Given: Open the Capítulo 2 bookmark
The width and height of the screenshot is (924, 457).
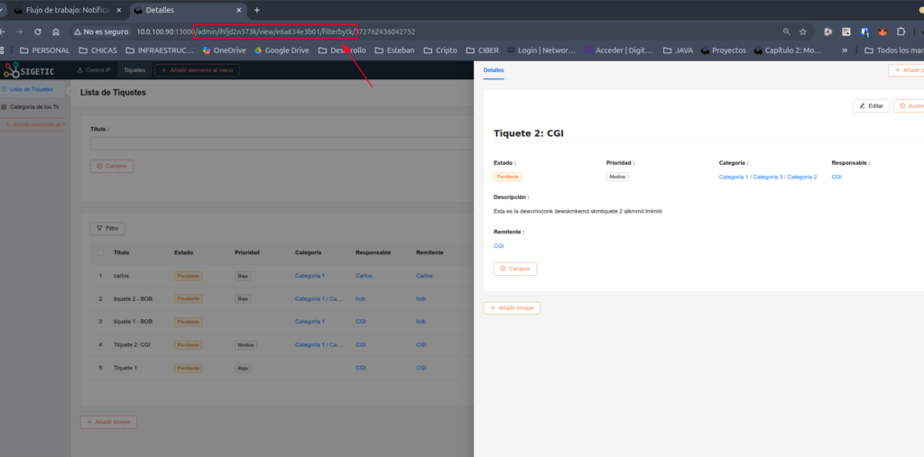Looking at the screenshot, I should click(x=787, y=50).
